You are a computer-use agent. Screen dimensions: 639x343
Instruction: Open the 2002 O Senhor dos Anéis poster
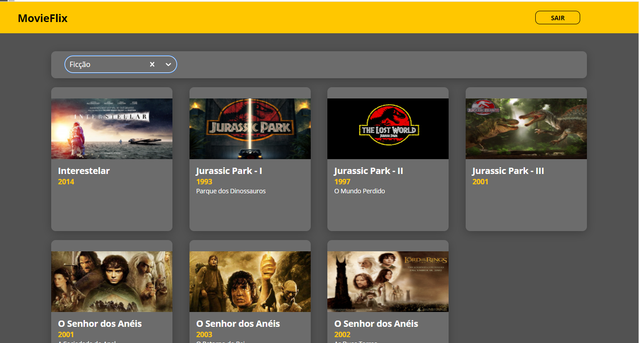coord(388,281)
